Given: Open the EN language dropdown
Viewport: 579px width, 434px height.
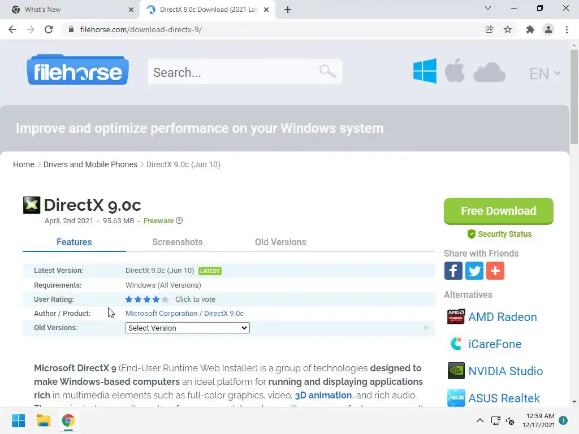Looking at the screenshot, I should (x=545, y=73).
